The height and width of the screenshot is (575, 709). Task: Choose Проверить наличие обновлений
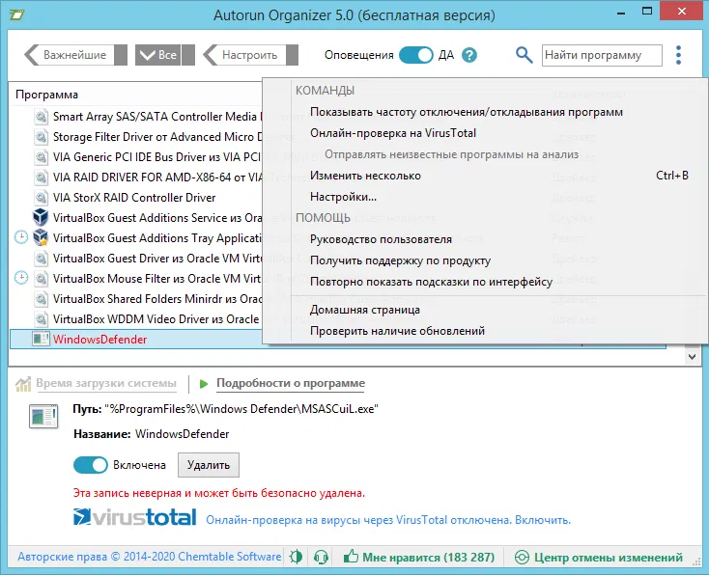click(397, 331)
